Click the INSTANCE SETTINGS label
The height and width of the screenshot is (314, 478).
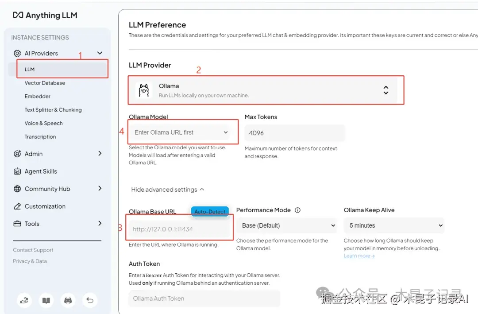(40, 38)
